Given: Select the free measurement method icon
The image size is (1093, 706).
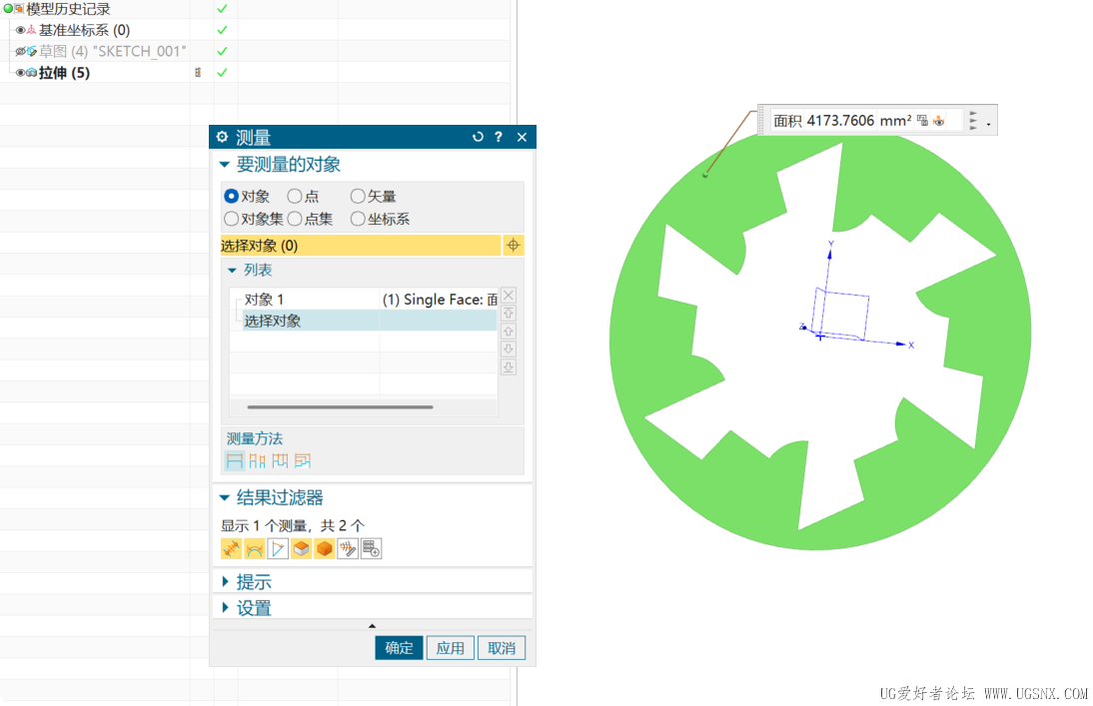Looking at the screenshot, I should [235, 460].
